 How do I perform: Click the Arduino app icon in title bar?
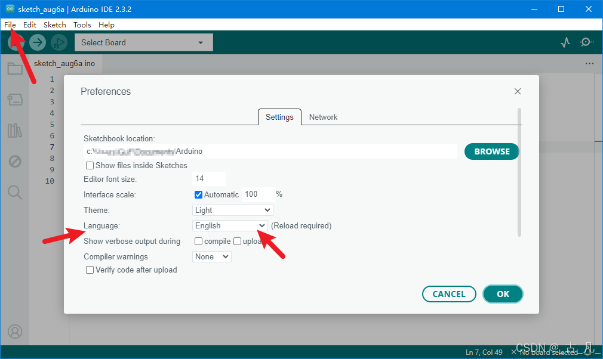tap(10, 9)
